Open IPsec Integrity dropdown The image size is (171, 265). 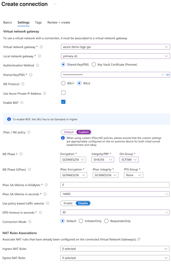(105, 175)
